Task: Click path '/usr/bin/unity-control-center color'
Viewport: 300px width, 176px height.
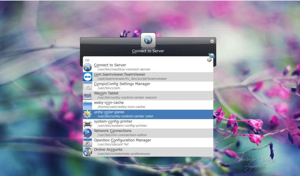Action: pyautogui.click(x=125, y=116)
